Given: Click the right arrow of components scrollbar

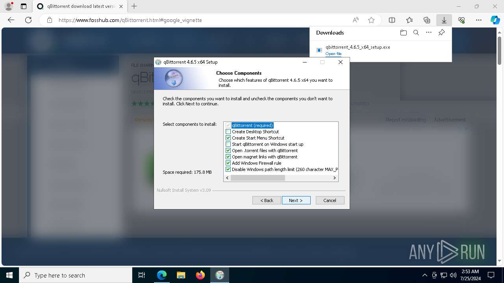Looking at the screenshot, I should point(335,178).
